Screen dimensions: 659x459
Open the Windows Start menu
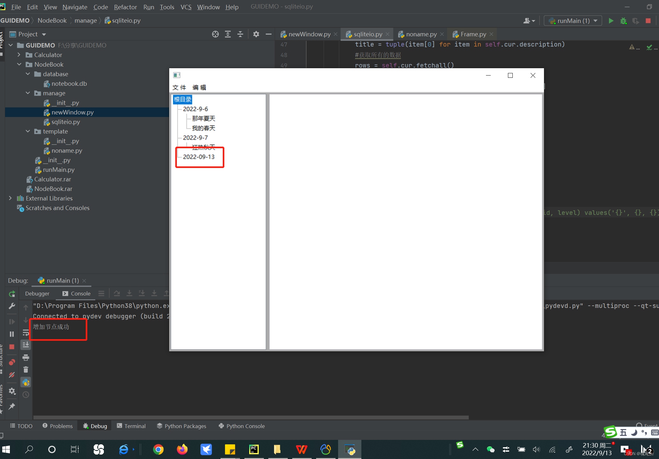6,449
